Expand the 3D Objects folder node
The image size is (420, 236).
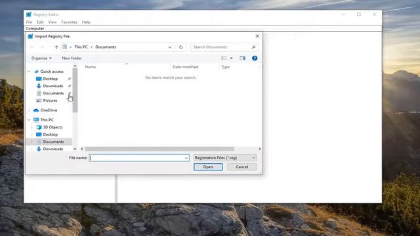tap(32, 127)
